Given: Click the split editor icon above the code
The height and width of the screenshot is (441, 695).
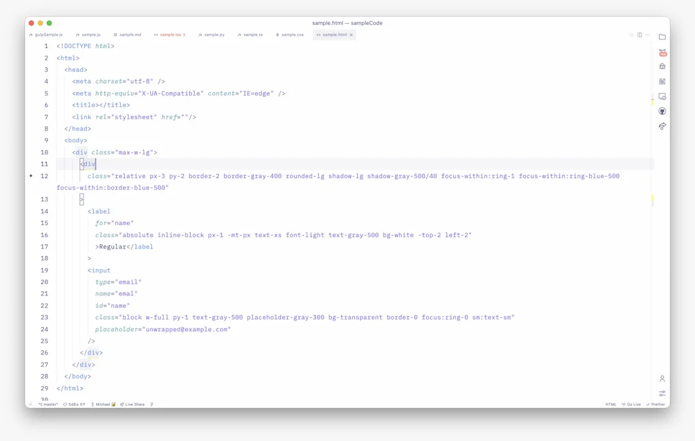Looking at the screenshot, I should click(639, 35).
